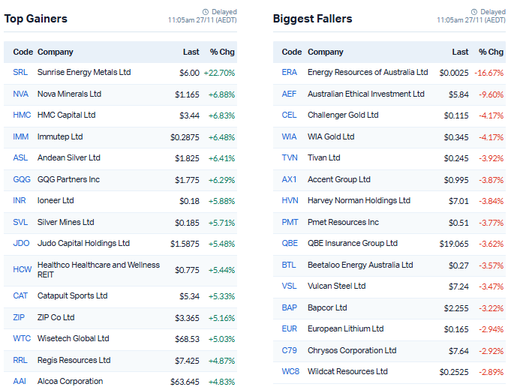The height and width of the screenshot is (390, 514).
Task: Open the CAT stock code link
Action: click(x=20, y=295)
